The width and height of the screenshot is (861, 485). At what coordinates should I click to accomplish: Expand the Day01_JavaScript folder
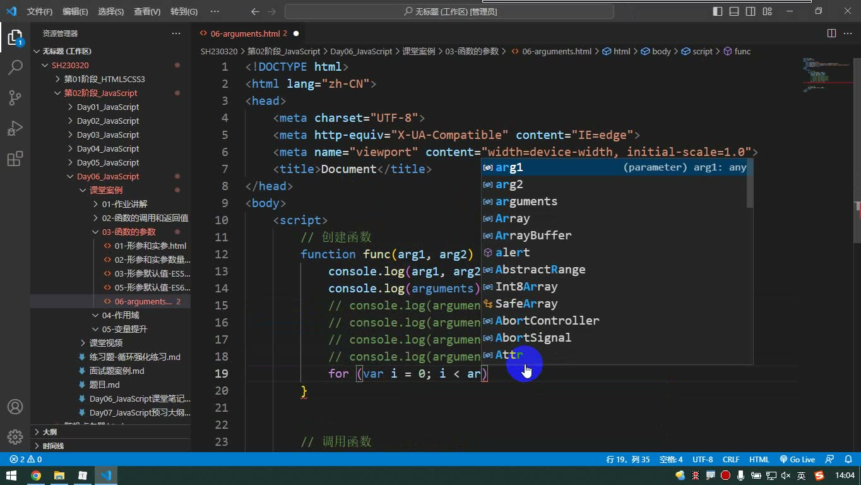tap(107, 107)
